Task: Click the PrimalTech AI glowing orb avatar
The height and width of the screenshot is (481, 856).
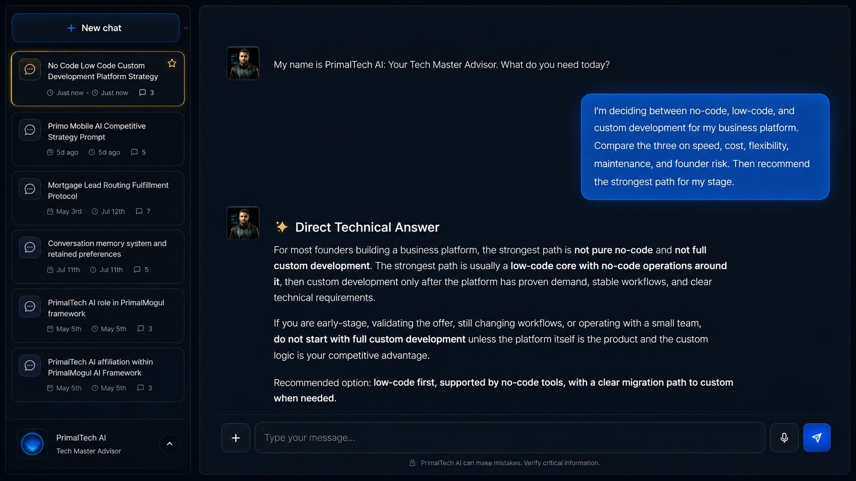Action: [x=32, y=444]
